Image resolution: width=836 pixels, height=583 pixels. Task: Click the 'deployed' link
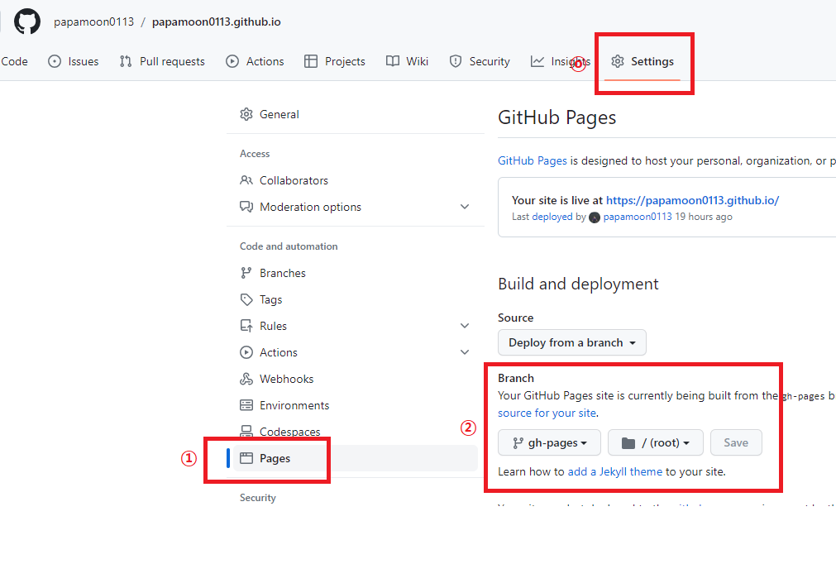click(x=552, y=217)
